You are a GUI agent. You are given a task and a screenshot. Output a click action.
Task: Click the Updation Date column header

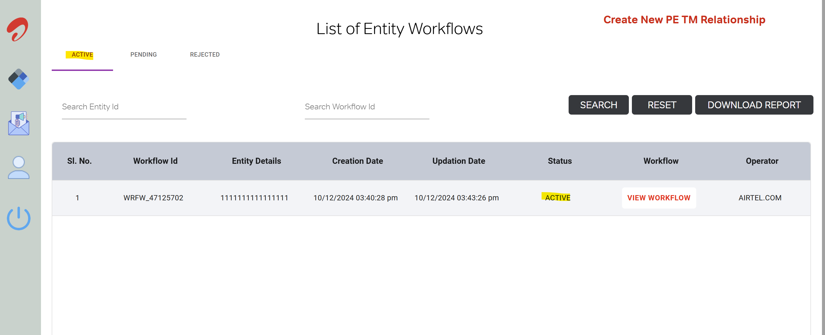click(459, 161)
